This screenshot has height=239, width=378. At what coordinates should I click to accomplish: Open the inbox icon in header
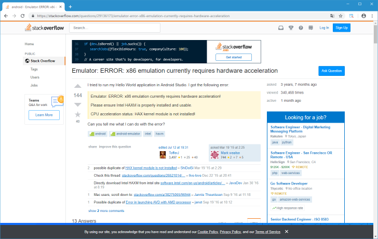(281, 28)
